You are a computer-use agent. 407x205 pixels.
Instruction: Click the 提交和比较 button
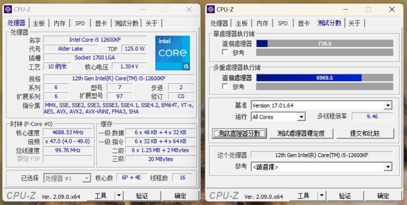pos(365,133)
